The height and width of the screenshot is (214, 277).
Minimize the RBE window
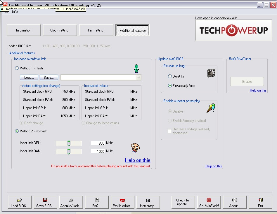pyautogui.click(x=259, y=5)
